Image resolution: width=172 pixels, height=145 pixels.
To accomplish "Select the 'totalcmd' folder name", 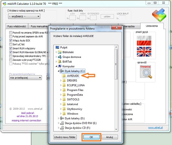I will [72, 104].
